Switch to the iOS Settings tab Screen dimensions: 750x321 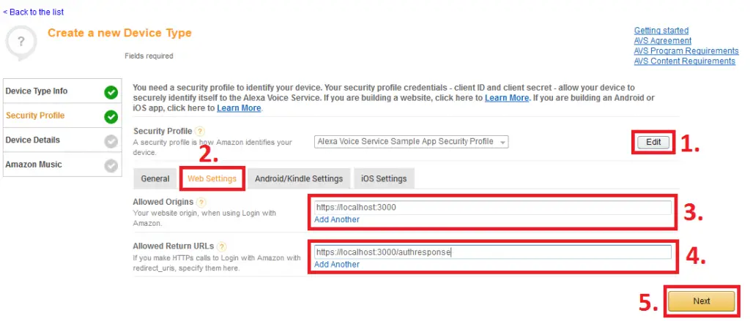tap(384, 178)
